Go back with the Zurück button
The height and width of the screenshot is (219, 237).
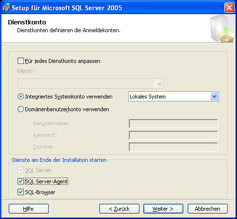119,209
